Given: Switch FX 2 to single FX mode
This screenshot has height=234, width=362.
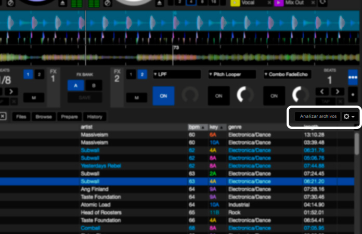Looking at the screenshot, I should tap(353, 95).
